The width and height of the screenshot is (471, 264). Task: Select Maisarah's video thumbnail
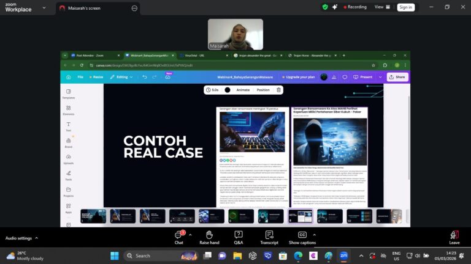[x=235, y=34]
